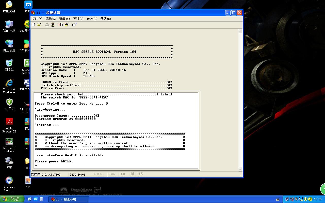Click the disconnected wireless network tray icon

(x=291, y=199)
